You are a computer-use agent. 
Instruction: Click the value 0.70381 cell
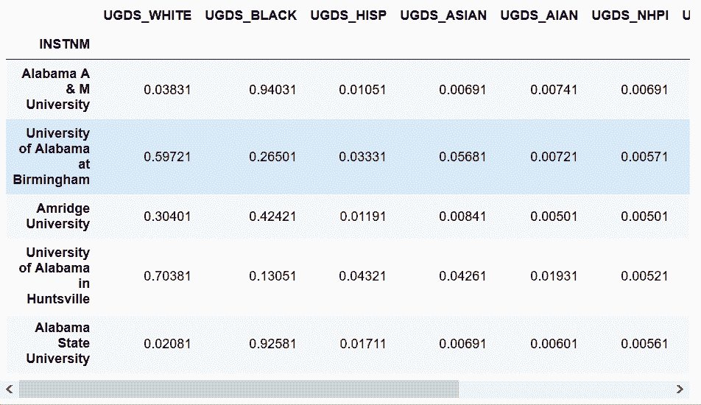167,276
